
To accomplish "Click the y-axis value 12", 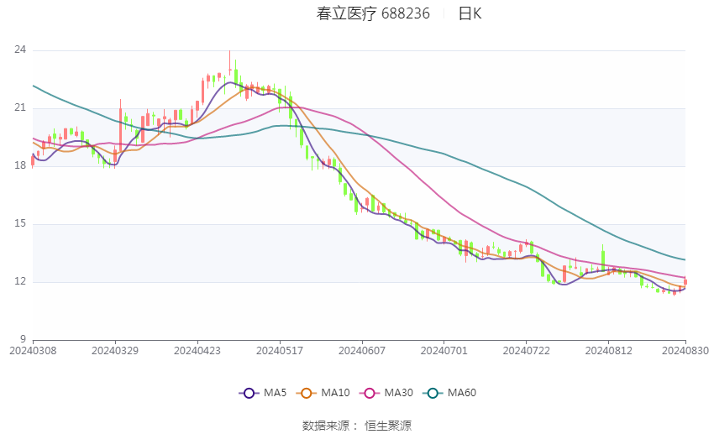I will coord(20,281).
